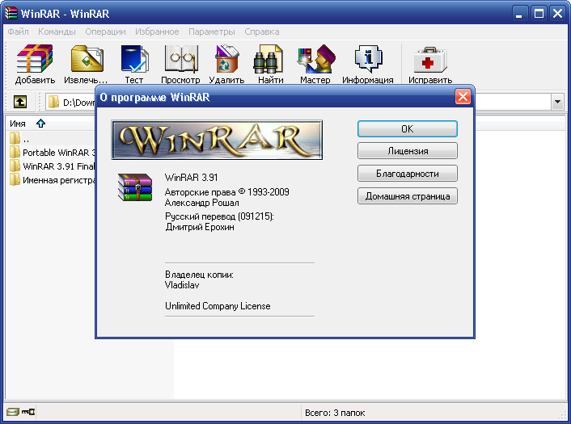This screenshot has height=424, width=571.
Task: Close the О программе WinRAR dialog
Action: 463,97
